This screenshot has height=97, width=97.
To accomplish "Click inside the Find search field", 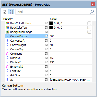I will coord(53,12).
